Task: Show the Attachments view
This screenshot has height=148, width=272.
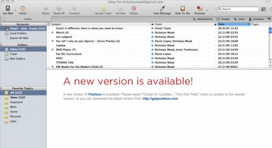Action: tap(203, 19)
